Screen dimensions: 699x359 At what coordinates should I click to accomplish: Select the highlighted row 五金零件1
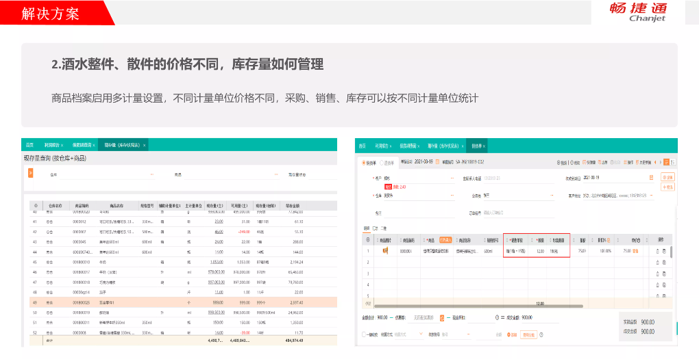tap(183, 302)
